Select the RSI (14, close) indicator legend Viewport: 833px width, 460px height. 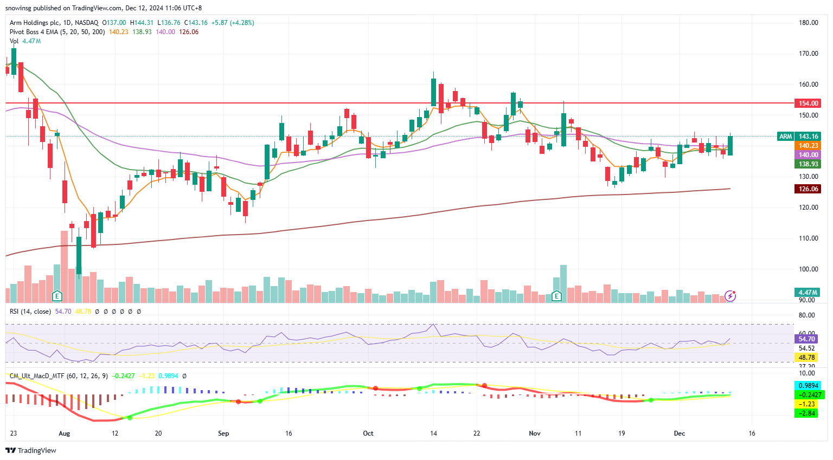point(30,312)
